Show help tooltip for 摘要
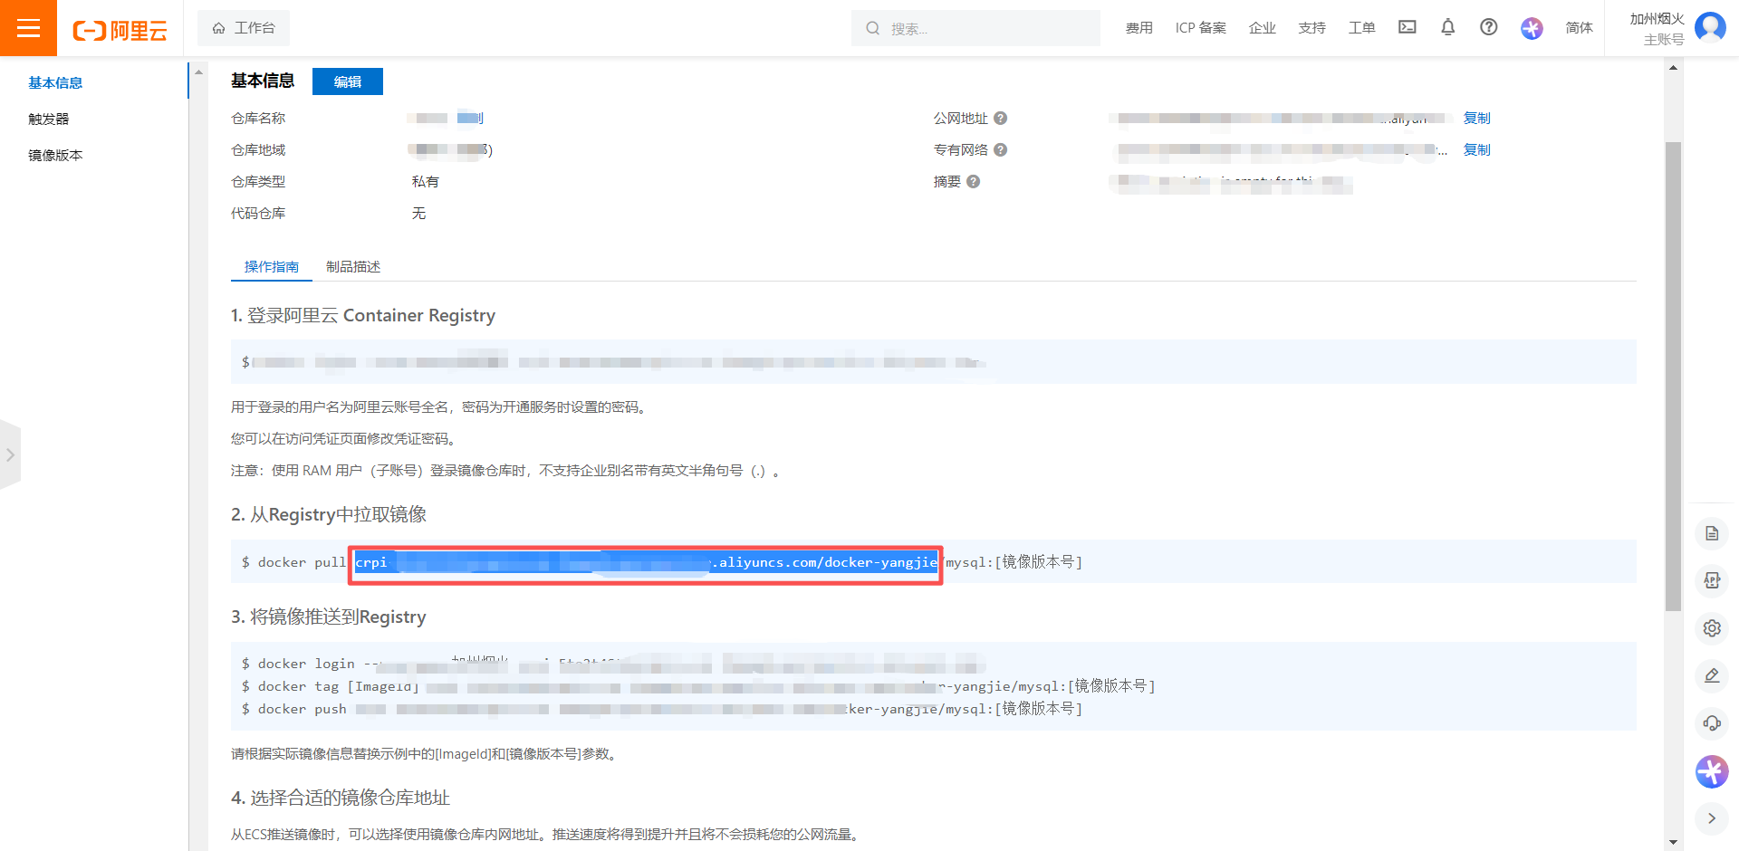The height and width of the screenshot is (851, 1739). [x=973, y=181]
